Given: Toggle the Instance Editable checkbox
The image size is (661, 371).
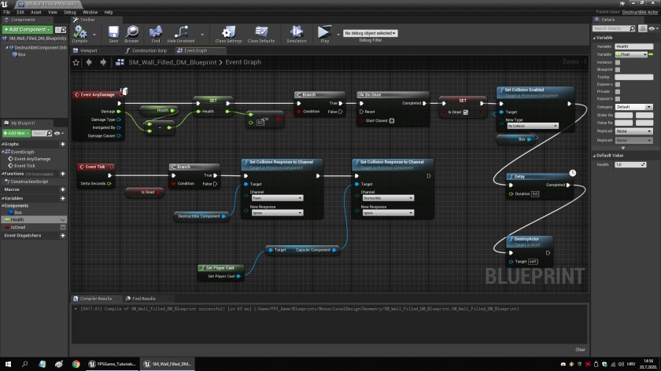Looking at the screenshot, I should click(618, 62).
